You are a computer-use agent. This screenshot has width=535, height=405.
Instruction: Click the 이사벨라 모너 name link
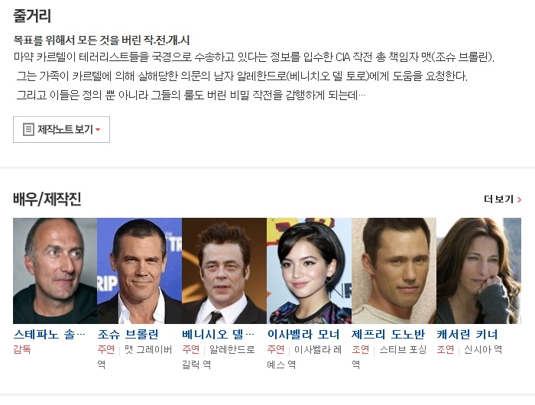303,334
